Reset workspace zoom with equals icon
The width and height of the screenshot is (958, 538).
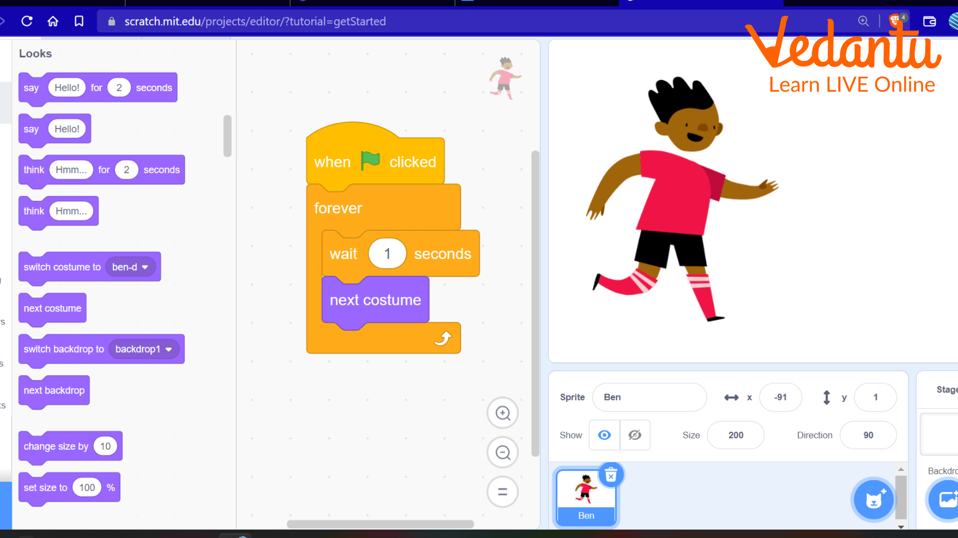(502, 492)
